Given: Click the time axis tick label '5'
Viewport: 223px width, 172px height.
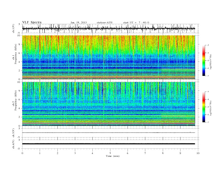Looking at the screenshot, I should [110, 153].
